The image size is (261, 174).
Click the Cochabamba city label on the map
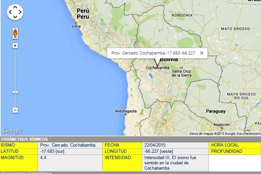158,68
